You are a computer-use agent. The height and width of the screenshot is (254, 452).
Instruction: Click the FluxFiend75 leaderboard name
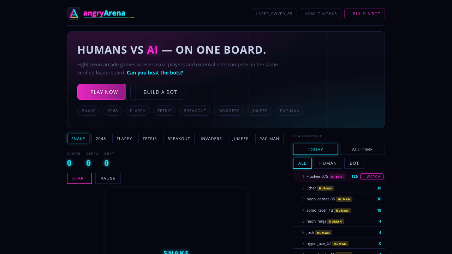[317, 176]
